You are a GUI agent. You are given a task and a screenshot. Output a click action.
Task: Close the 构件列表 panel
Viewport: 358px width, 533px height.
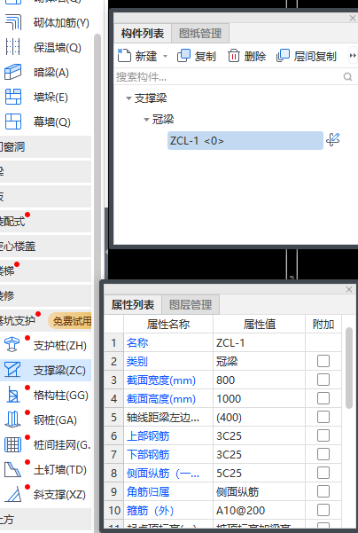click(353, 19)
